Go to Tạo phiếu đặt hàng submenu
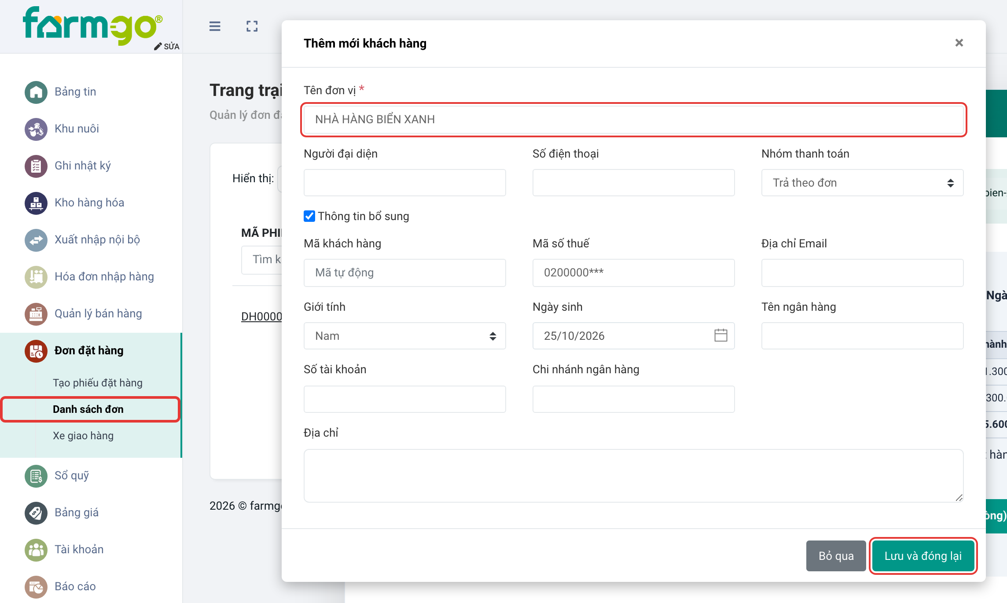Viewport: 1007px width, 603px height. (x=98, y=382)
